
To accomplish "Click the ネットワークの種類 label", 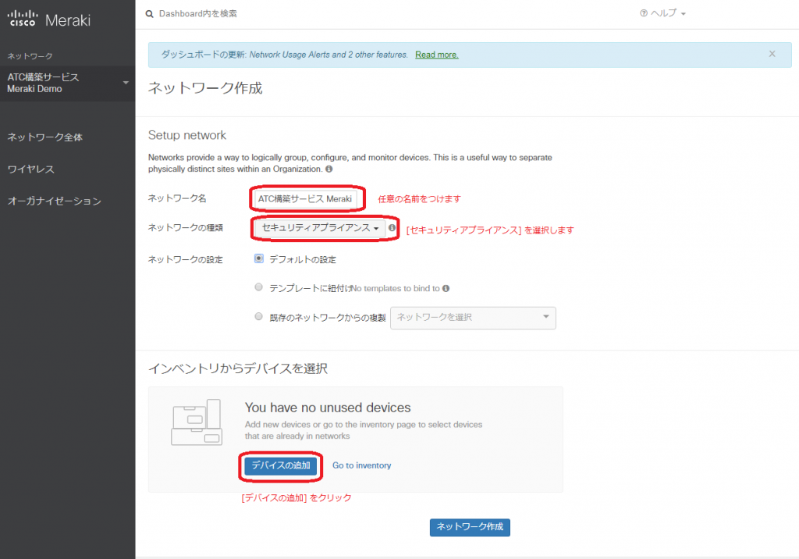I will tap(186, 227).
